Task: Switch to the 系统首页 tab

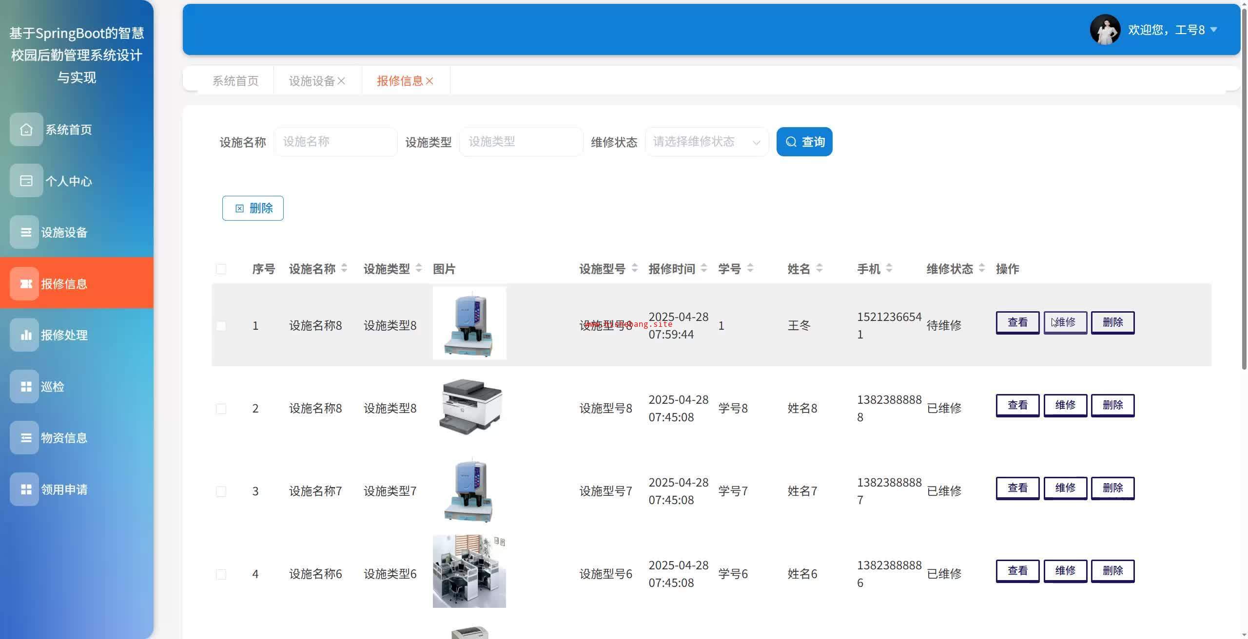Action: pyautogui.click(x=235, y=81)
